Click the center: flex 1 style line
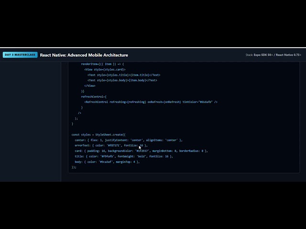 pyautogui.click(x=129, y=140)
